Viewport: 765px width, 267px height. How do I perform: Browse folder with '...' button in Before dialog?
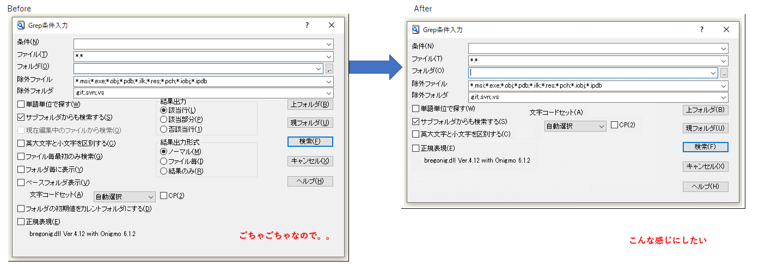click(x=329, y=69)
